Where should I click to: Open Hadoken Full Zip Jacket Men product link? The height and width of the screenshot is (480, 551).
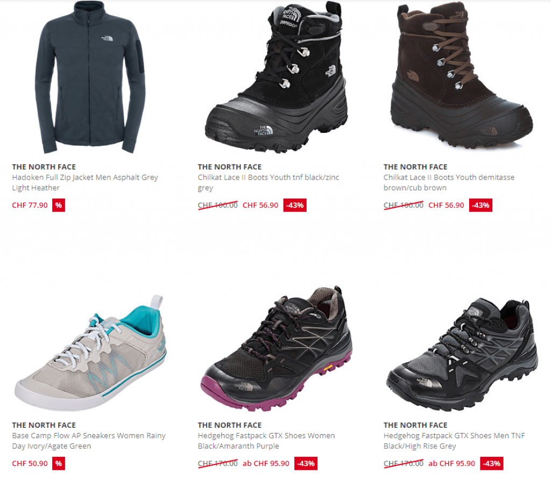[x=85, y=182]
